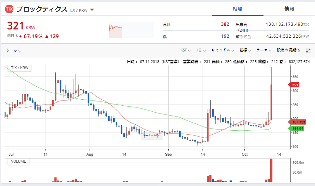The image size is (315, 186).
Task: Open the 指標 indicators dropdown
Action: click(245, 50)
